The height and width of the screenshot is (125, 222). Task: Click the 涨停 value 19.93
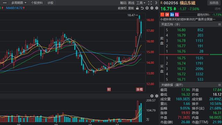pos(186,113)
